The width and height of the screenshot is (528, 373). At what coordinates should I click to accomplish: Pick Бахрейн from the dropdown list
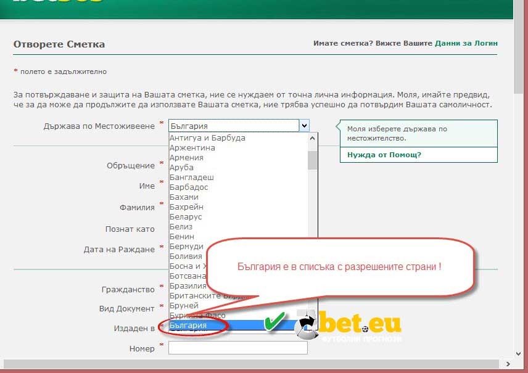(186, 207)
